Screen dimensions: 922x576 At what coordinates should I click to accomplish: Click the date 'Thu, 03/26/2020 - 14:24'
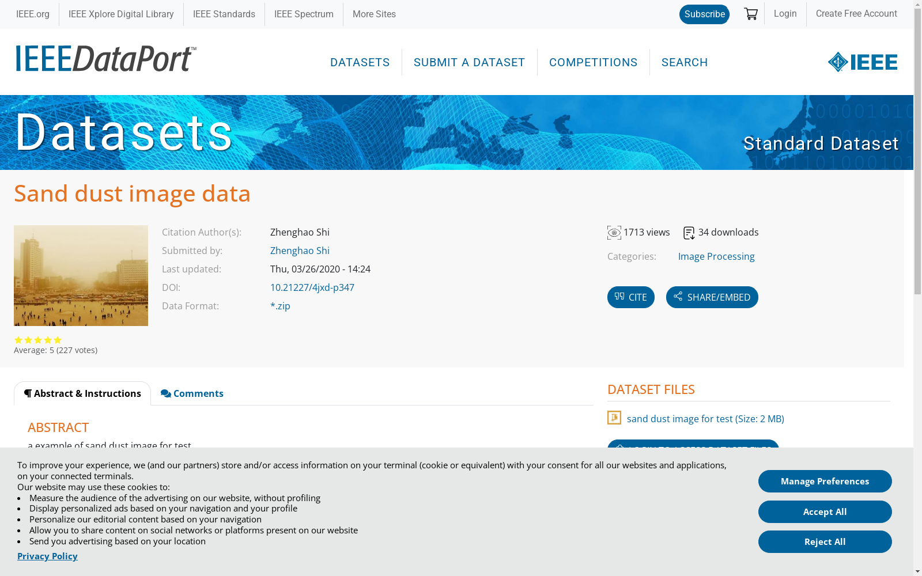(320, 269)
